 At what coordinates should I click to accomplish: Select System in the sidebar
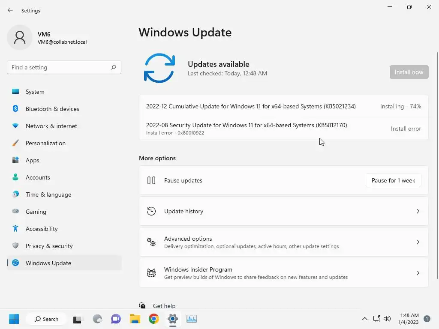click(64, 92)
